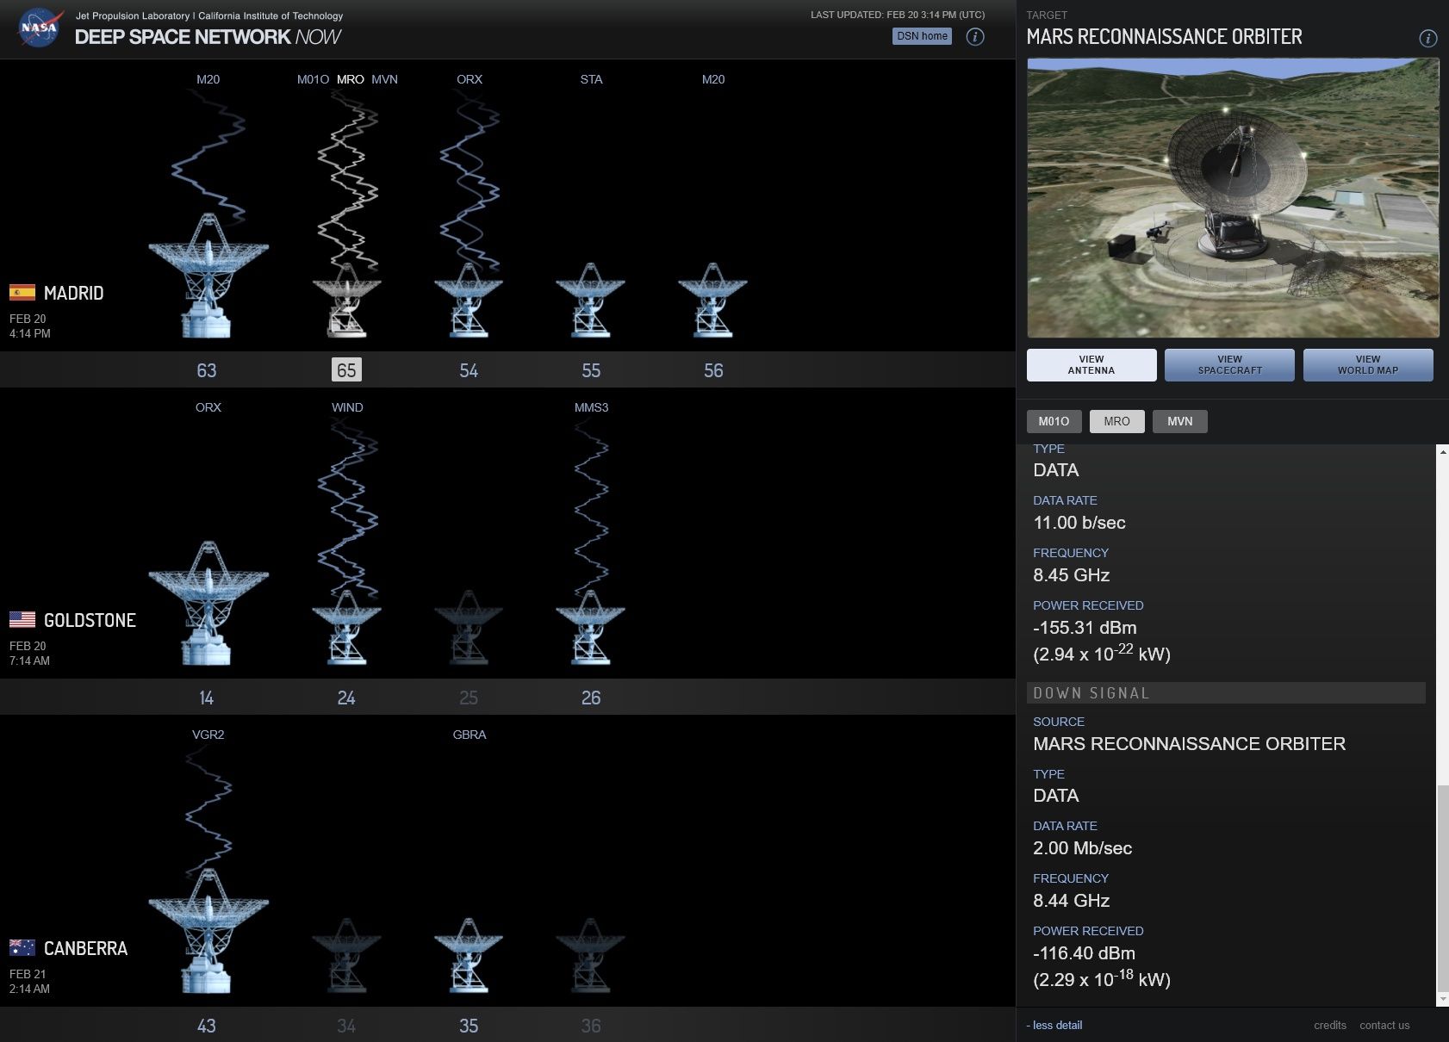Image resolution: width=1449 pixels, height=1042 pixels.
Task: Select M01O label above Madrid dish 65
Action: click(313, 79)
